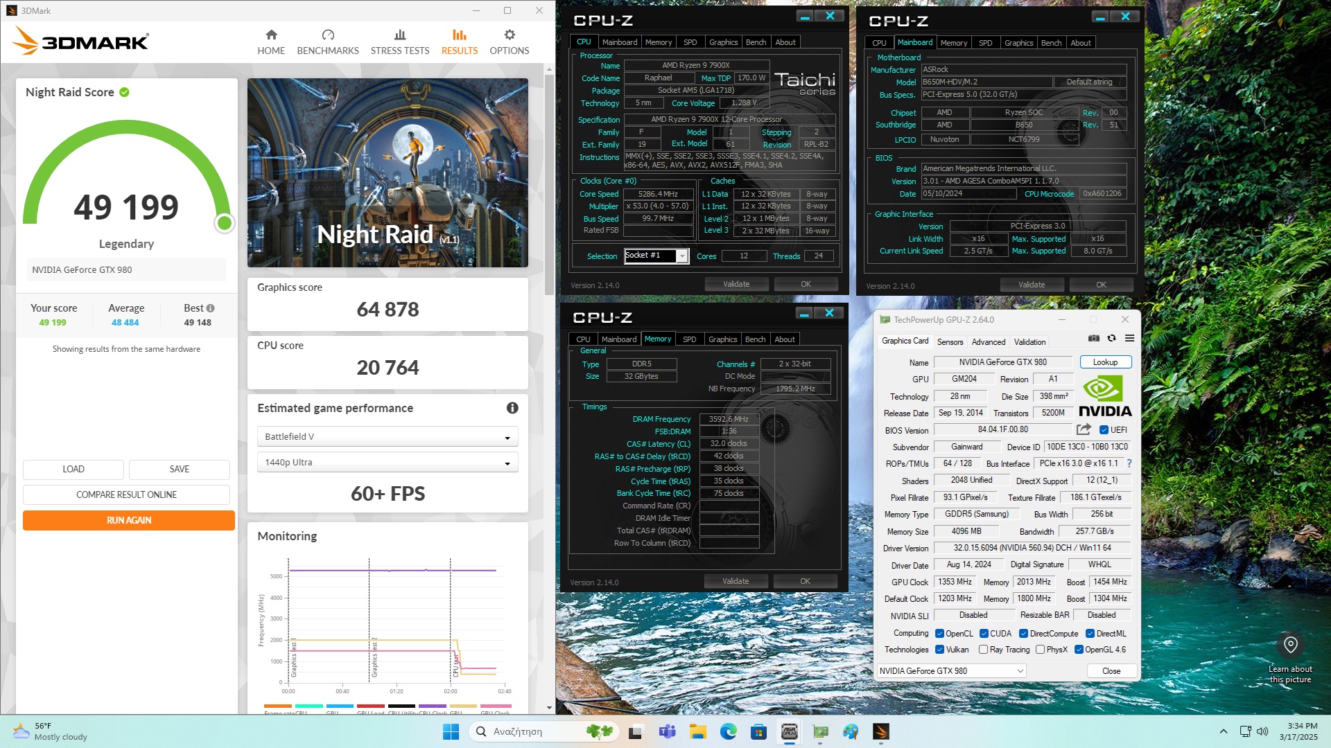The image size is (1331, 748).
Task: Open the weather widget on the taskbar
Action: (x=50, y=731)
